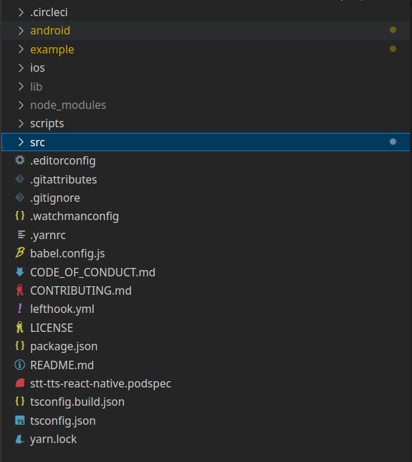Screen dimensions: 412x462
Task: Click the Babel icon beside babel.config.js
Action: coord(20,252)
